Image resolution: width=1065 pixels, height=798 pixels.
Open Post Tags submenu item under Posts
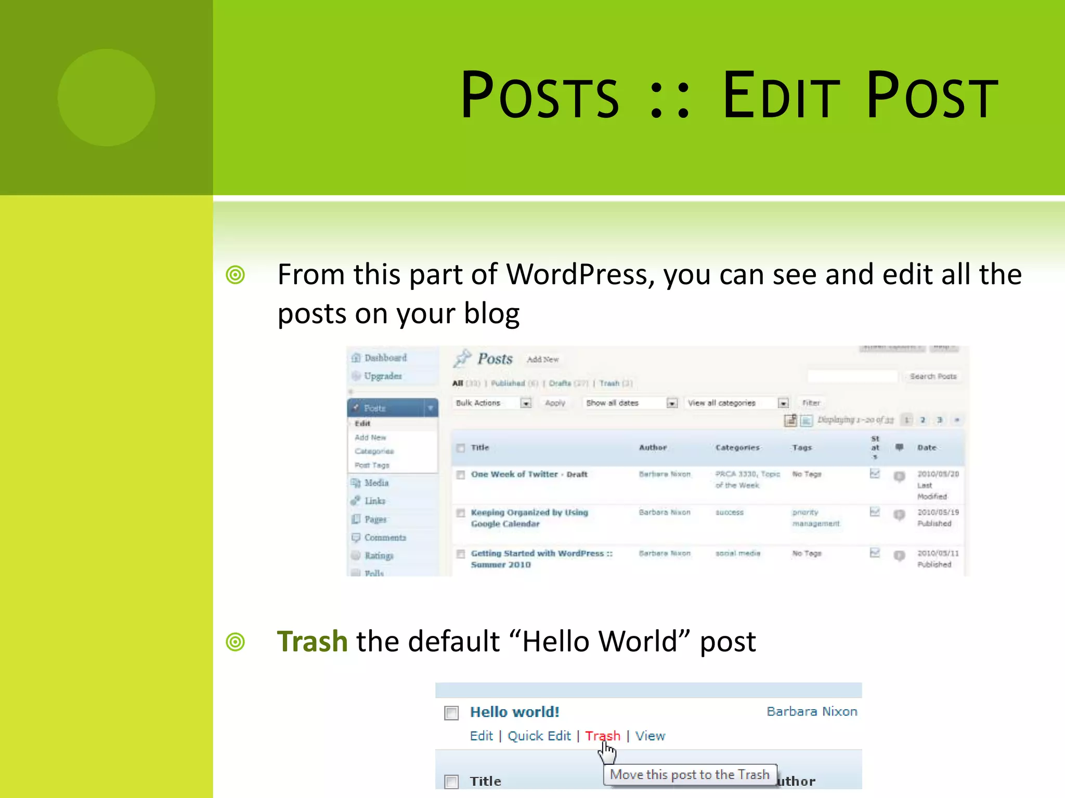pyautogui.click(x=372, y=465)
